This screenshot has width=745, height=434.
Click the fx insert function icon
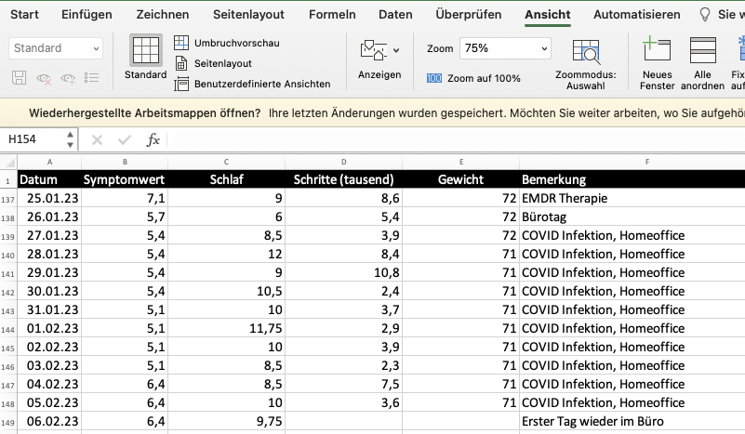(153, 139)
